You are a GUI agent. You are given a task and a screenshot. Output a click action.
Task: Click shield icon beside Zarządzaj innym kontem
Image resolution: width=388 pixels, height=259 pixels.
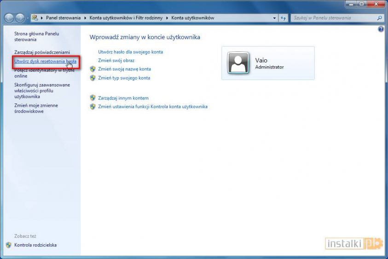[93, 98]
